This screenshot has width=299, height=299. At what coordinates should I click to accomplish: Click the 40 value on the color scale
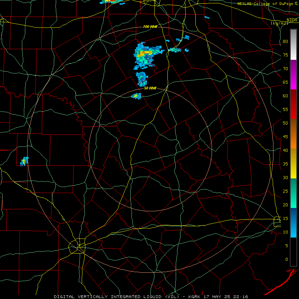pos(285,150)
